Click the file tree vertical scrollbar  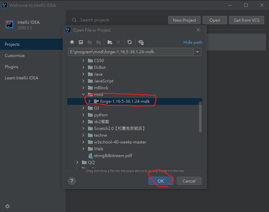pyautogui.click(x=200, y=117)
